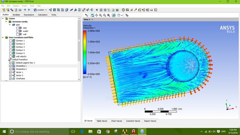The width and height of the screenshot is (240, 135).
Task: Insert a Chart from toolbar
Action: (109, 10)
